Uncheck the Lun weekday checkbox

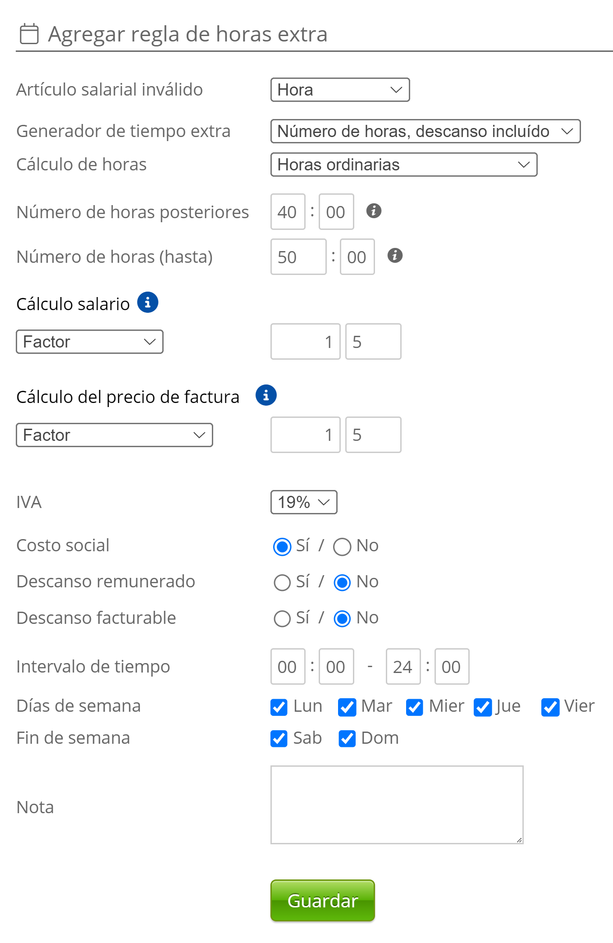279,707
